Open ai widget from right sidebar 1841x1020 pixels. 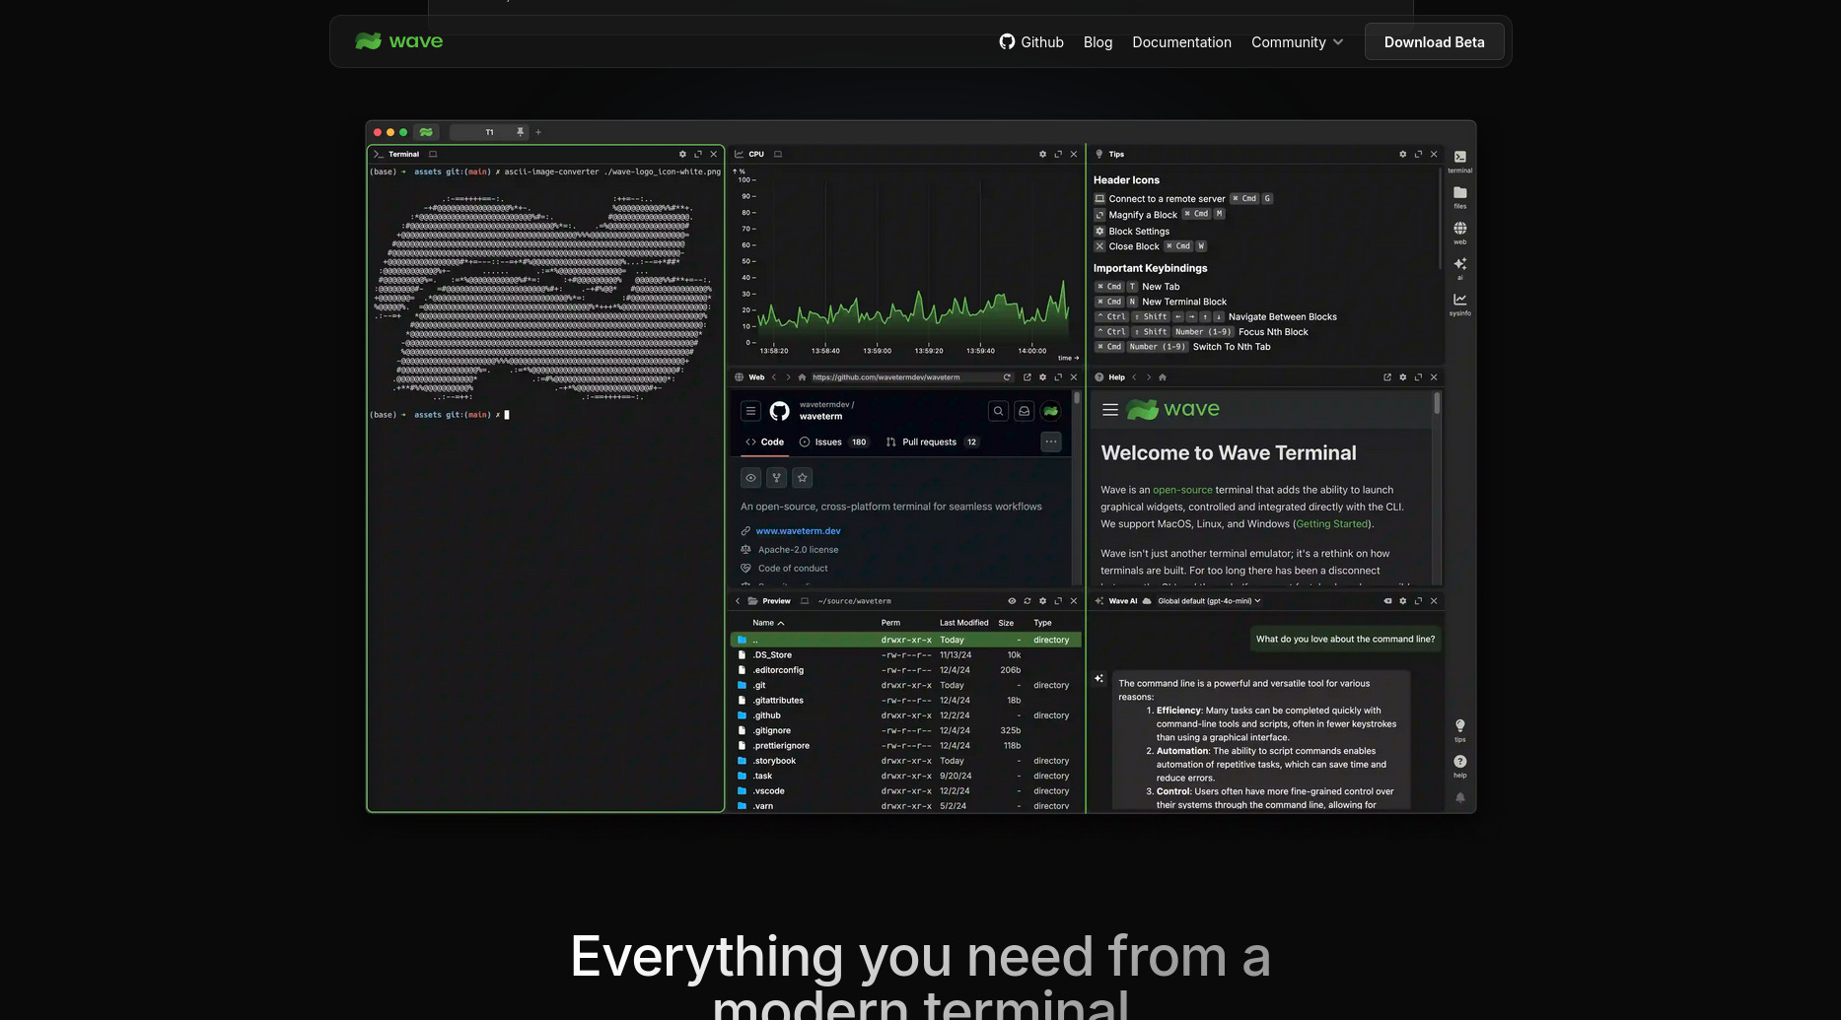tap(1459, 267)
